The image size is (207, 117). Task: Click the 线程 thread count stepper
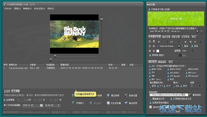coord(200,86)
